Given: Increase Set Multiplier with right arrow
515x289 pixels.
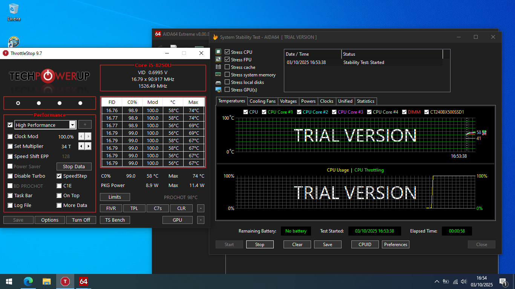Looking at the screenshot, I should (89, 146).
